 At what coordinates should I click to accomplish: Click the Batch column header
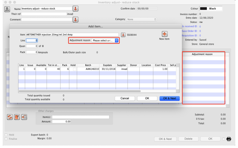tap(88, 65)
